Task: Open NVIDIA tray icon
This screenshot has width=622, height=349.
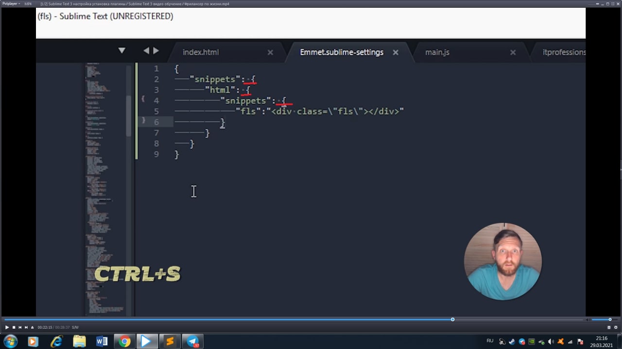Action: [532, 341]
